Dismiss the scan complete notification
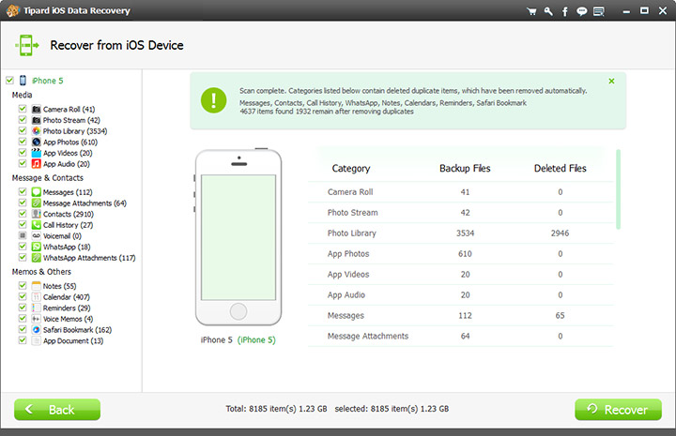This screenshot has height=436, width=676. pos(611,81)
